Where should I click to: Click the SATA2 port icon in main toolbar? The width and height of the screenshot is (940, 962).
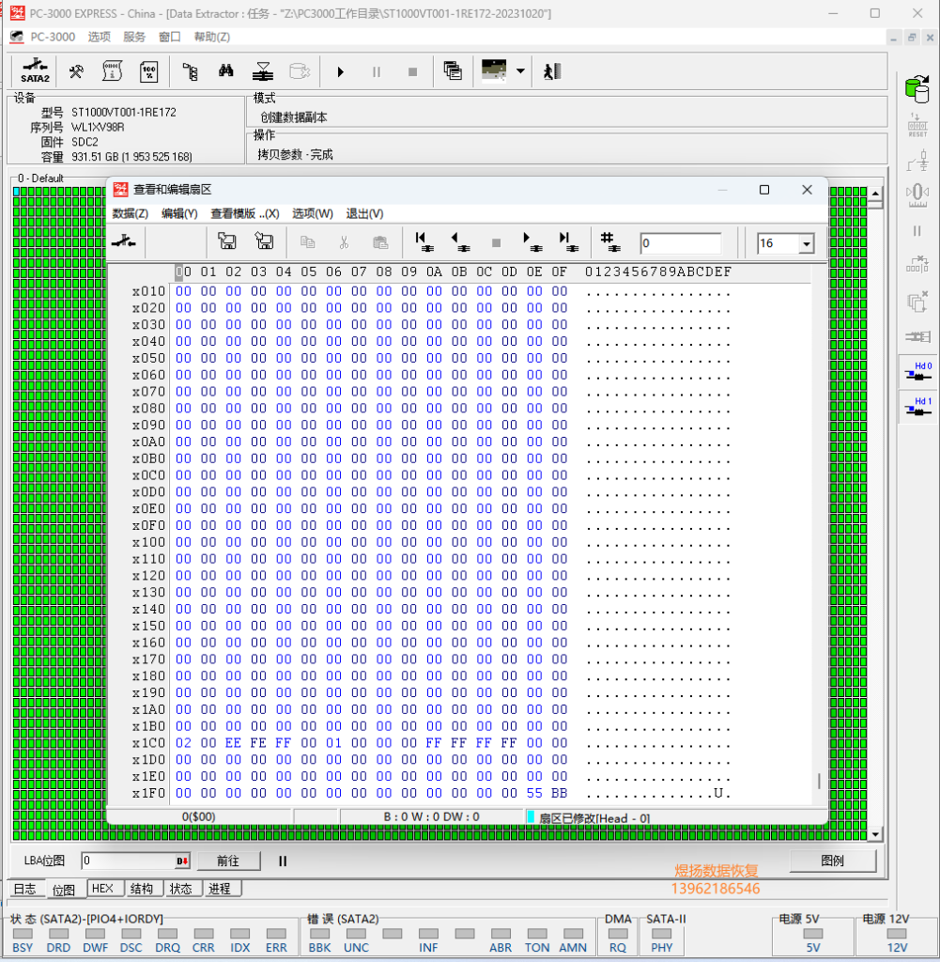pos(35,71)
